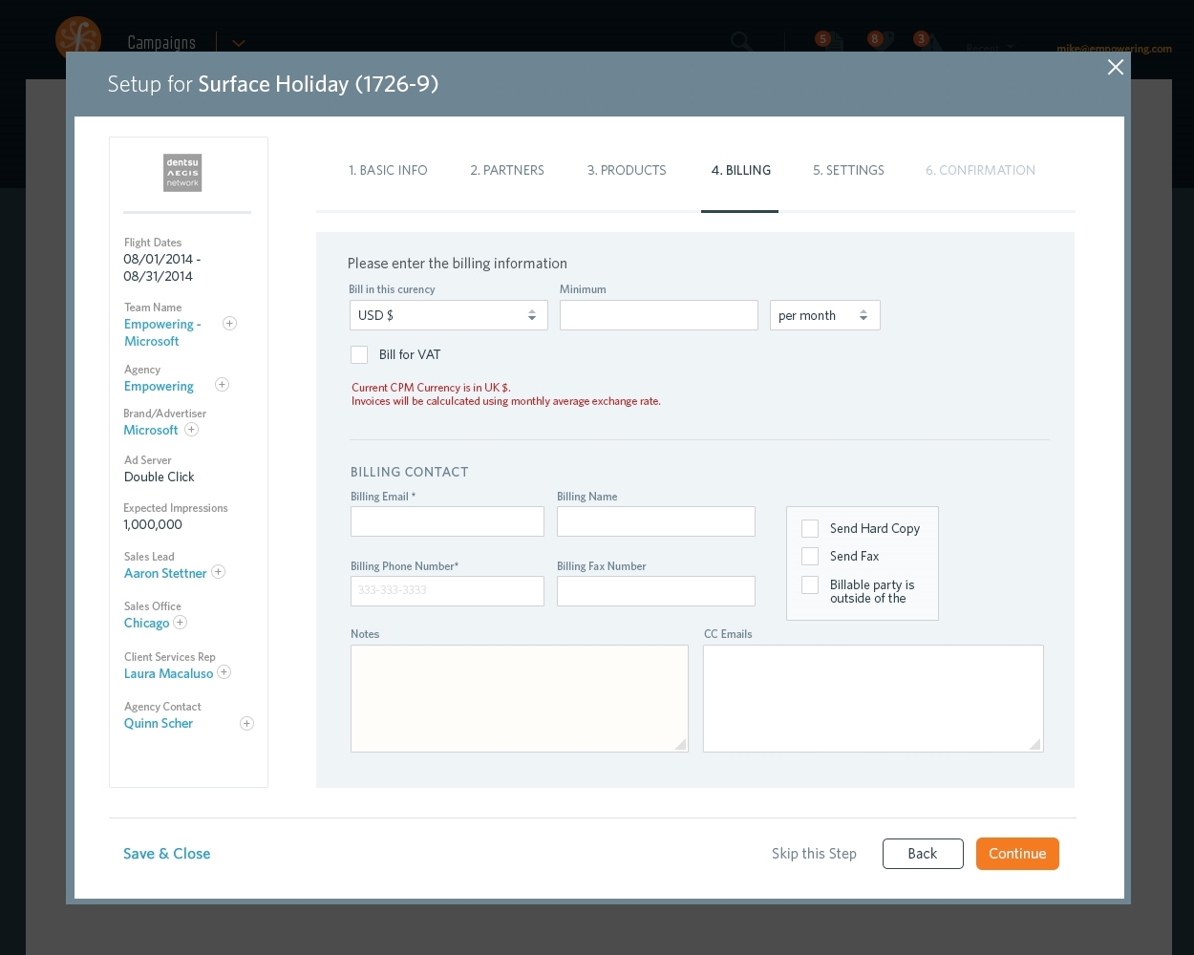
Task: Enable the Send Fax checkbox
Action: pos(810,556)
